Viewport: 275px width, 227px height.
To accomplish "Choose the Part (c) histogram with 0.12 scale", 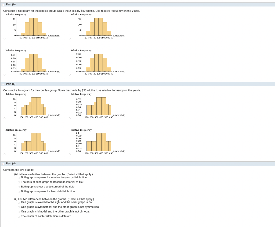I will [69, 118].
